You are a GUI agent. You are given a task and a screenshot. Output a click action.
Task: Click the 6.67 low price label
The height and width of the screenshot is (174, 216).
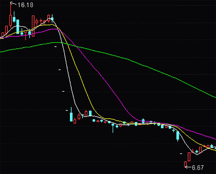tap(198, 168)
